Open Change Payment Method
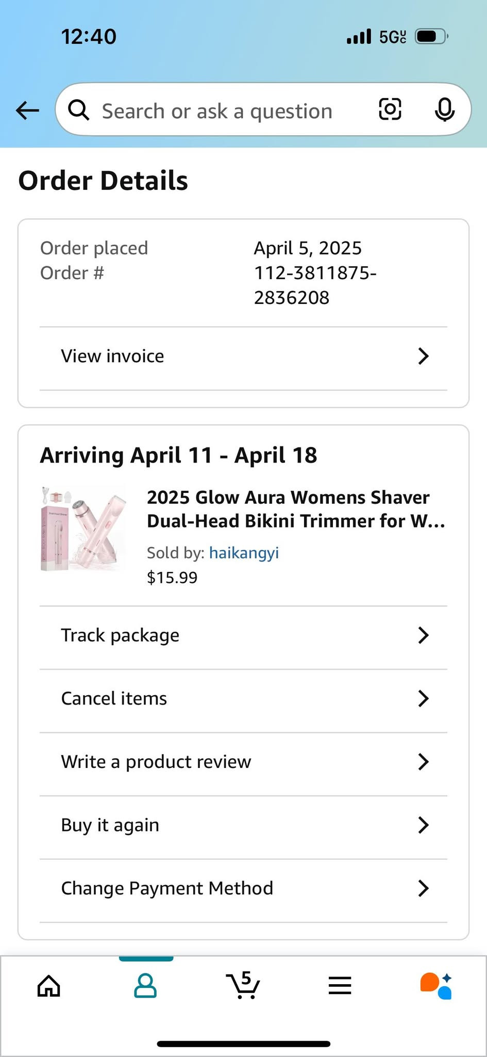 [x=167, y=888]
